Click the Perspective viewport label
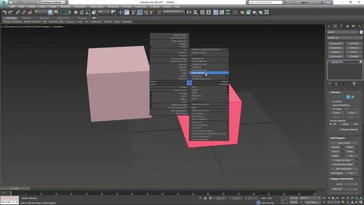This screenshot has width=364, height=205. click(x=11, y=27)
